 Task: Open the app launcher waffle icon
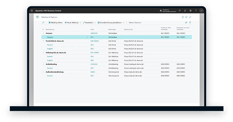[x=32, y=11]
